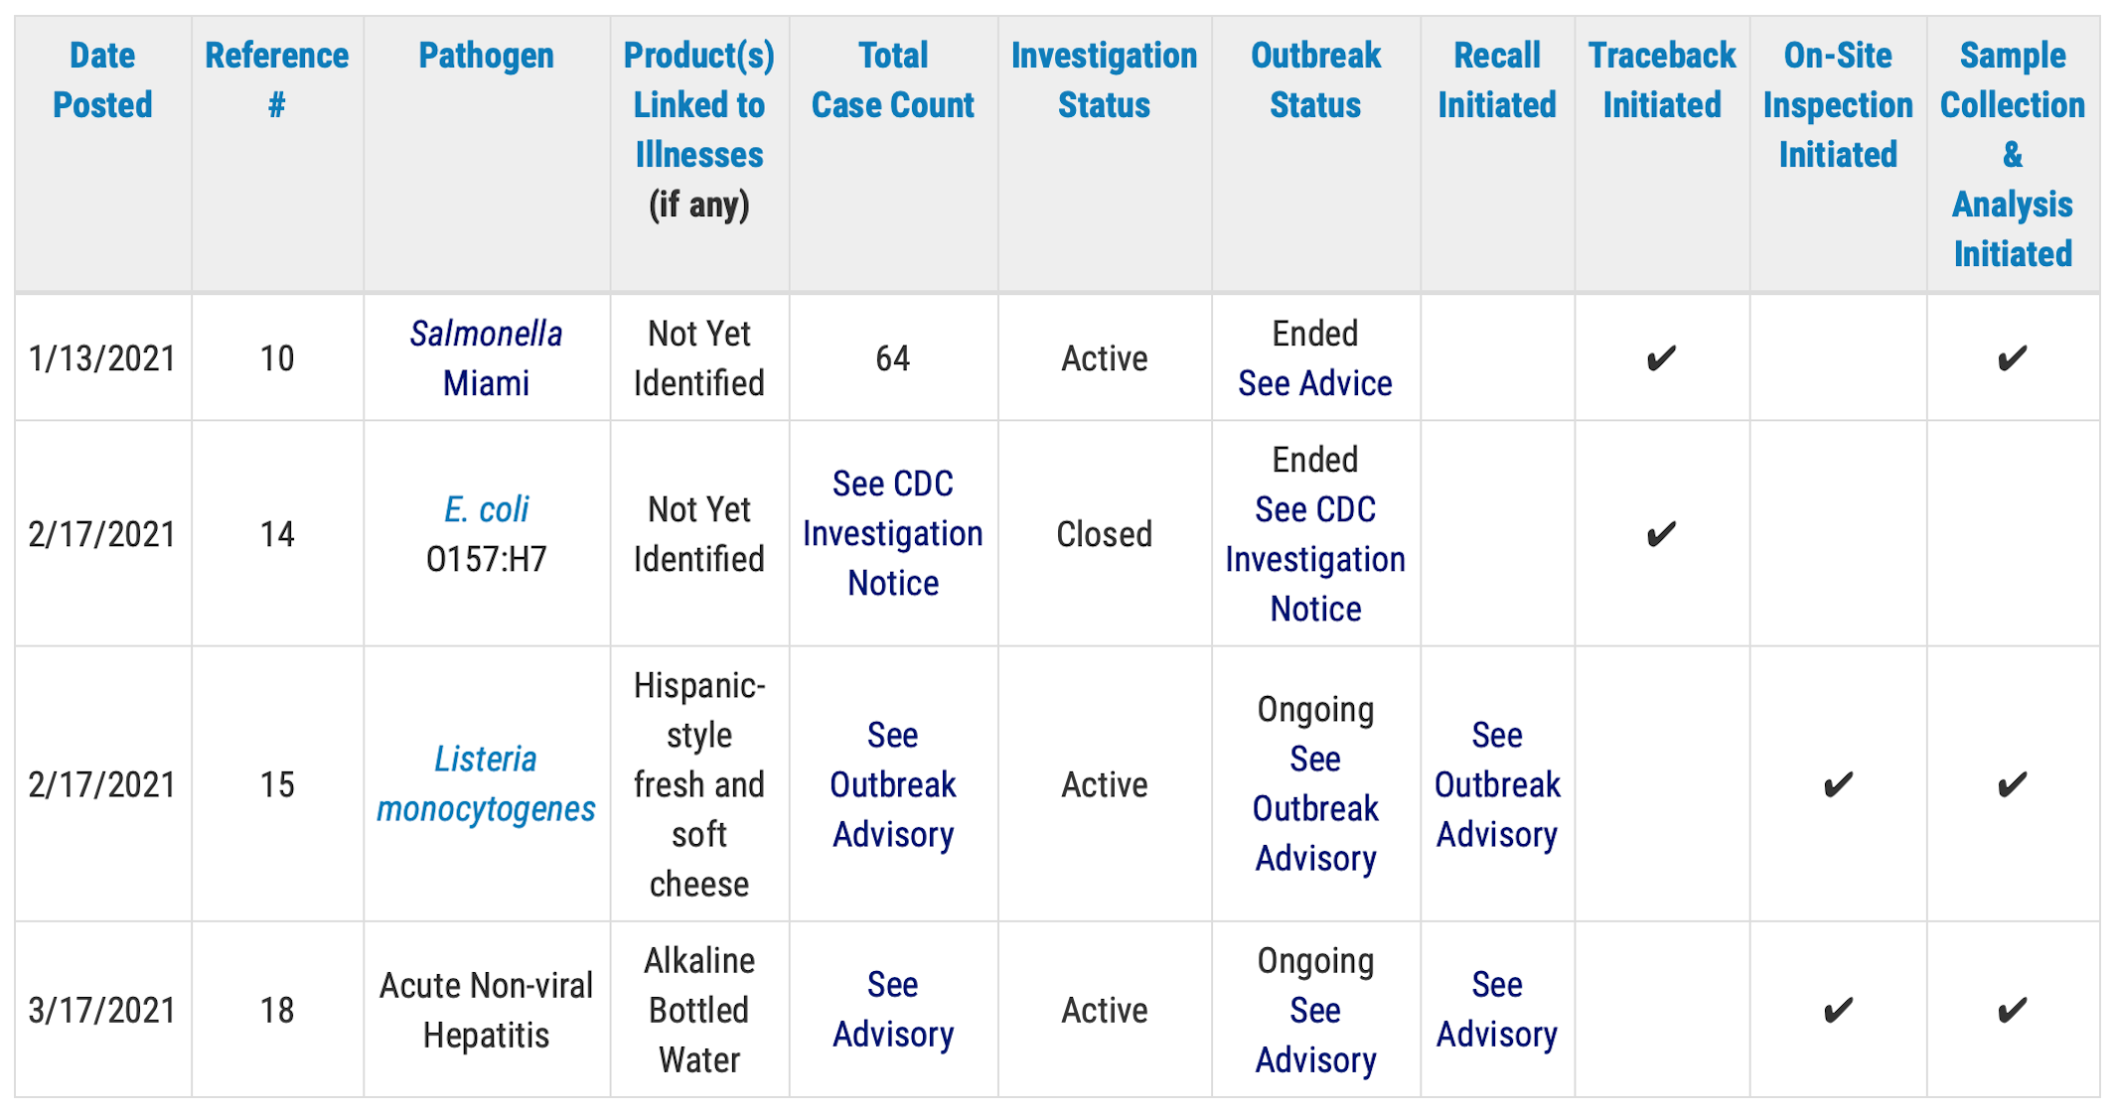Viewport: 2116px width, 1115px height.
Task: Open the See Advisory recall link for Alkaline Water
Action: pyautogui.click(x=1496, y=1009)
